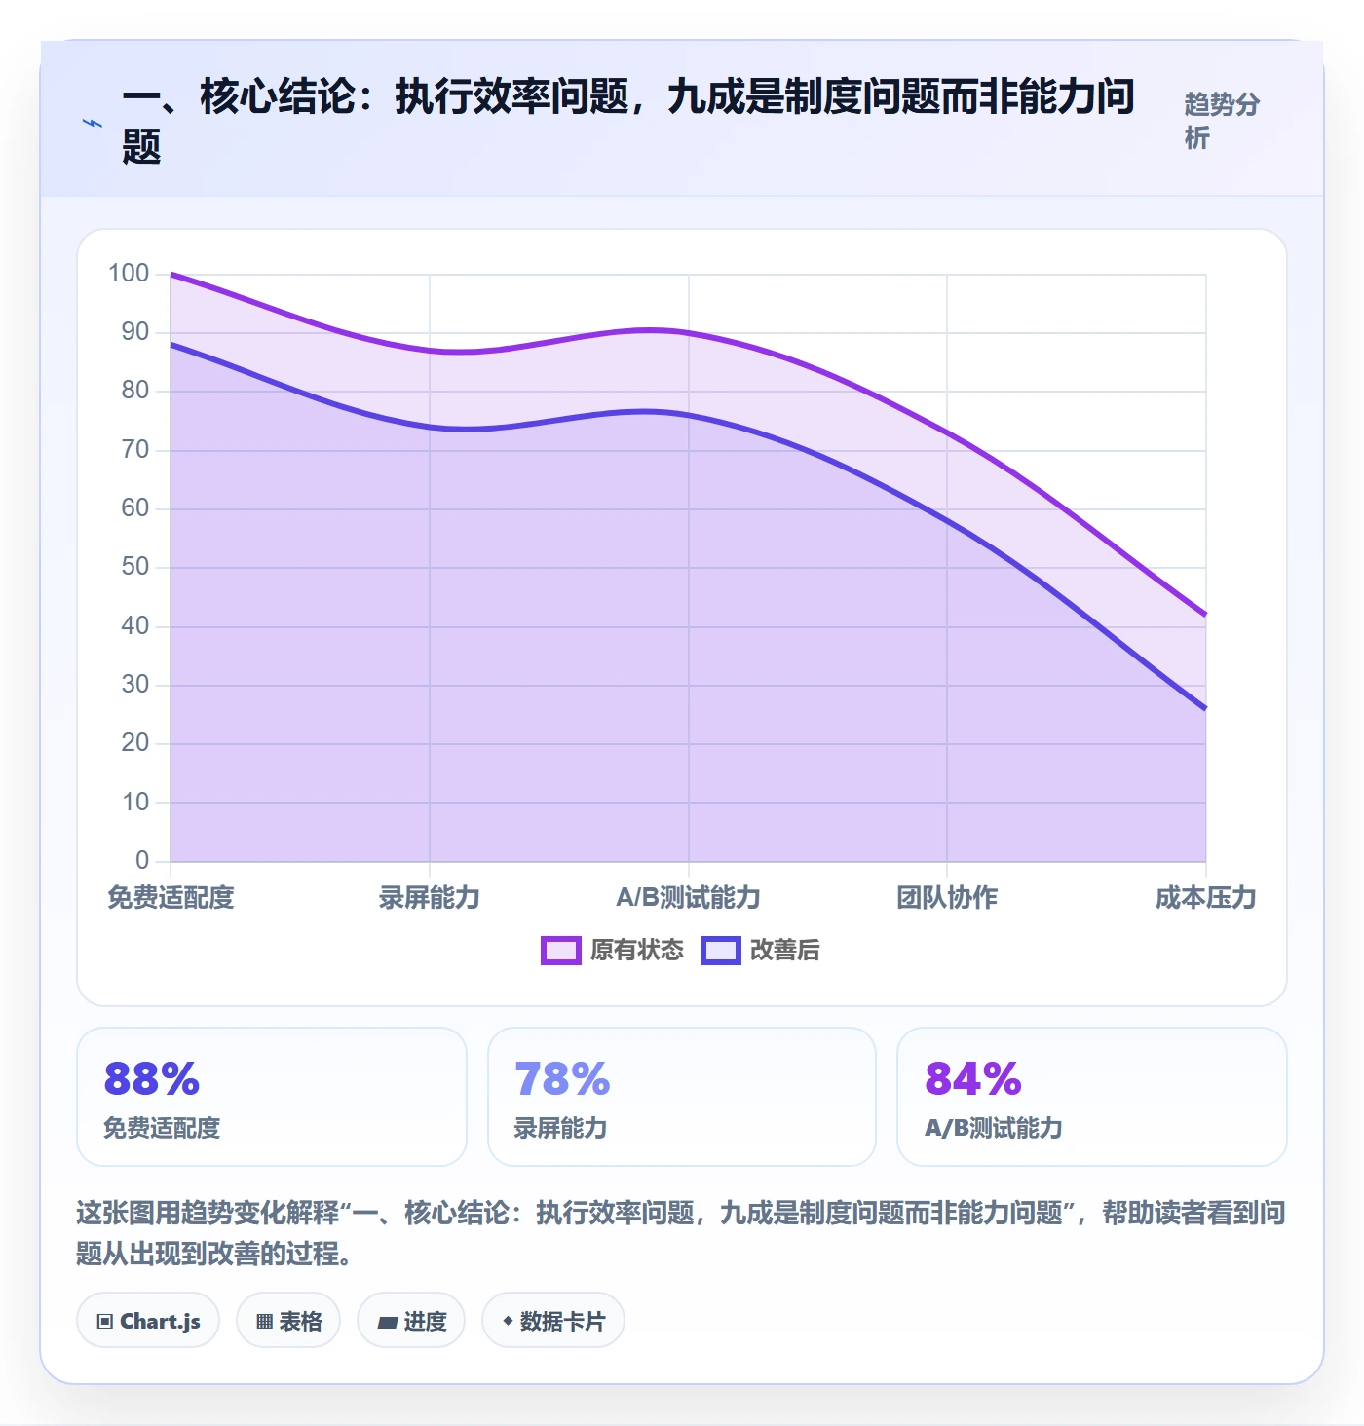Viewport: 1364px width, 1426px height.
Task: Click the 原有状态 legend label
Action: (x=637, y=951)
